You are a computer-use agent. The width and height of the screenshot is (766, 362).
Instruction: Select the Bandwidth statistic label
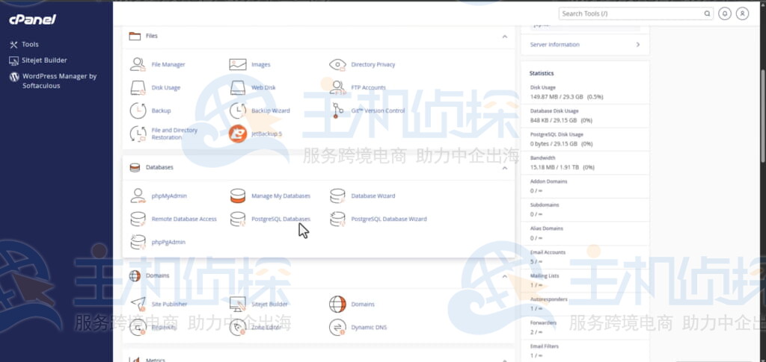click(542, 157)
